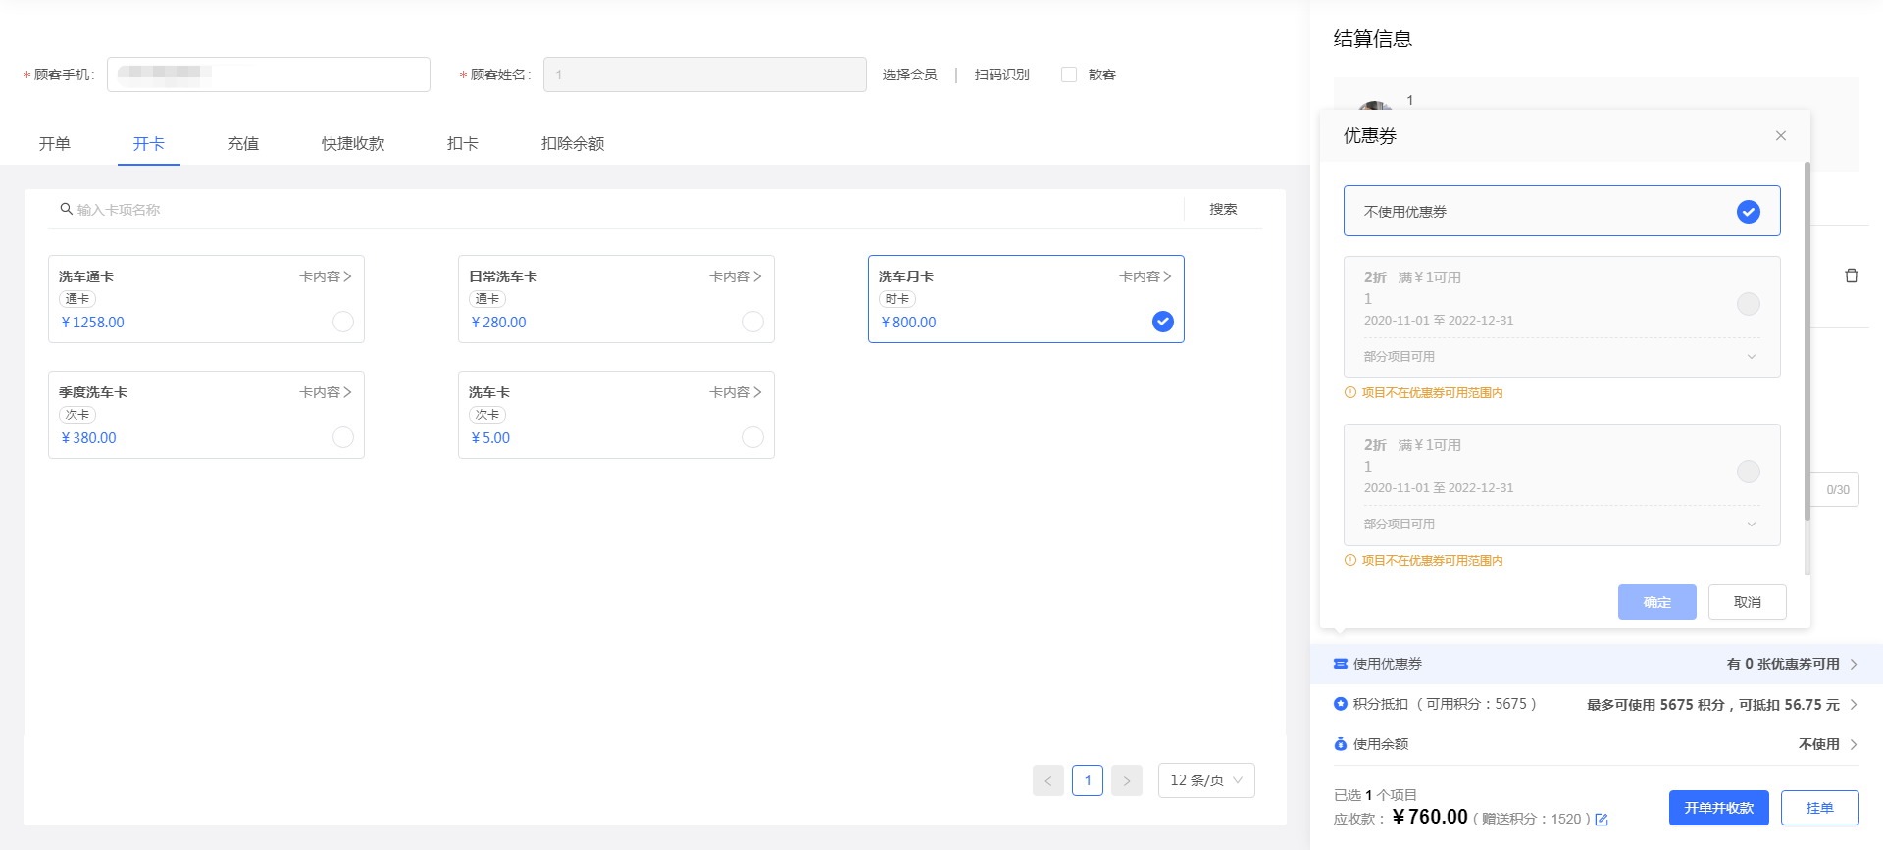Go to previous page arrow
This screenshot has height=850, width=1883.
click(1048, 780)
